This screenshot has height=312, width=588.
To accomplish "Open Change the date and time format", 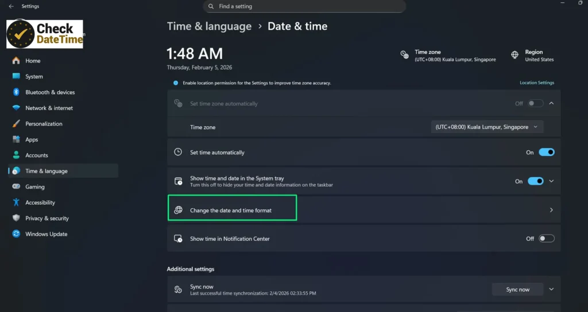I will point(363,210).
